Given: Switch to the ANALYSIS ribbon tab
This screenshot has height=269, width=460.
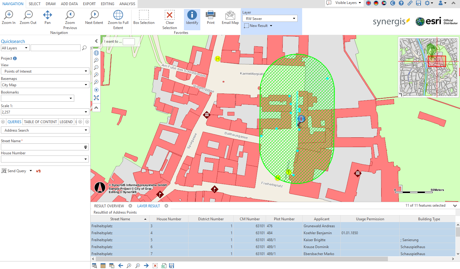Looking at the screenshot, I should click(x=127, y=4).
